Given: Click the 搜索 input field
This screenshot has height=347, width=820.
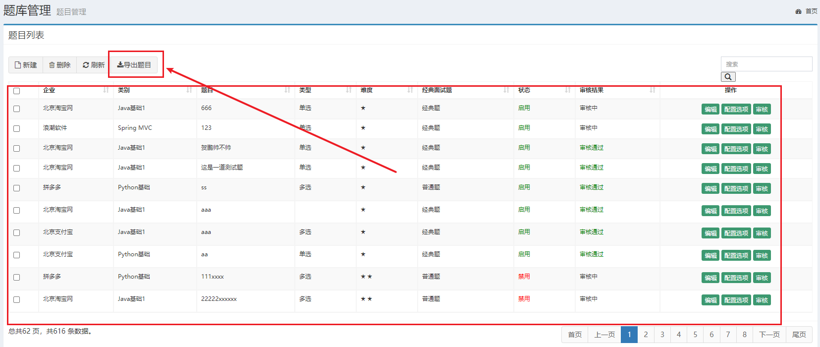Looking at the screenshot, I should [x=766, y=64].
